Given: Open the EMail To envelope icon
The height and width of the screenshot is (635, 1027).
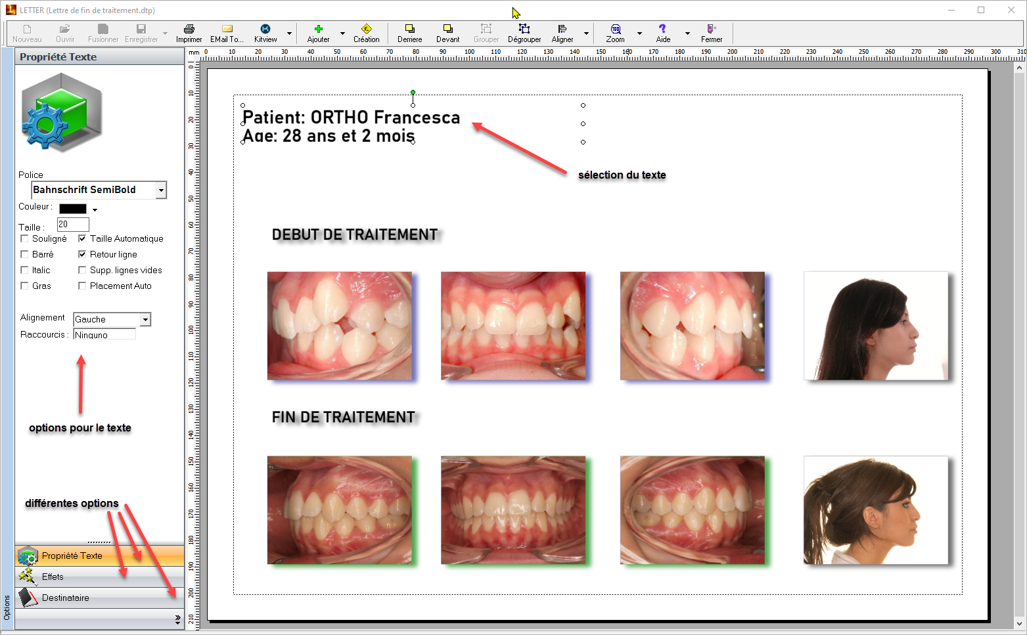Looking at the screenshot, I should click(x=227, y=29).
